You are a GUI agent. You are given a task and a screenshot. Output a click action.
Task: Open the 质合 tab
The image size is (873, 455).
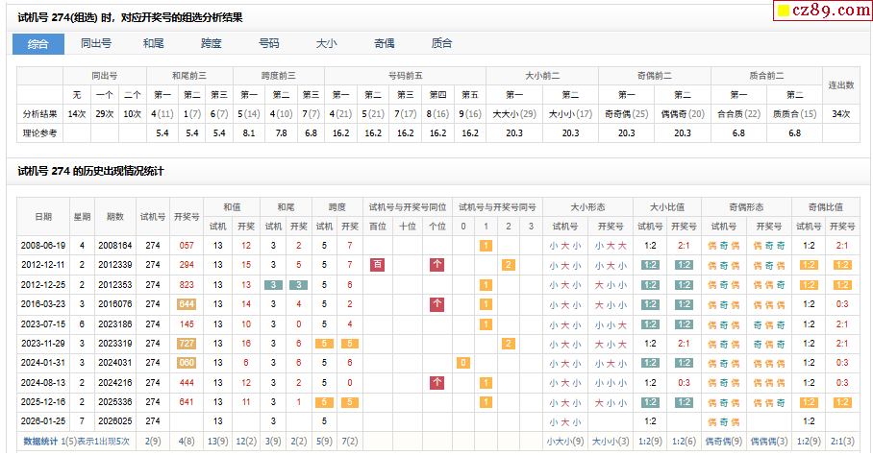pos(441,44)
